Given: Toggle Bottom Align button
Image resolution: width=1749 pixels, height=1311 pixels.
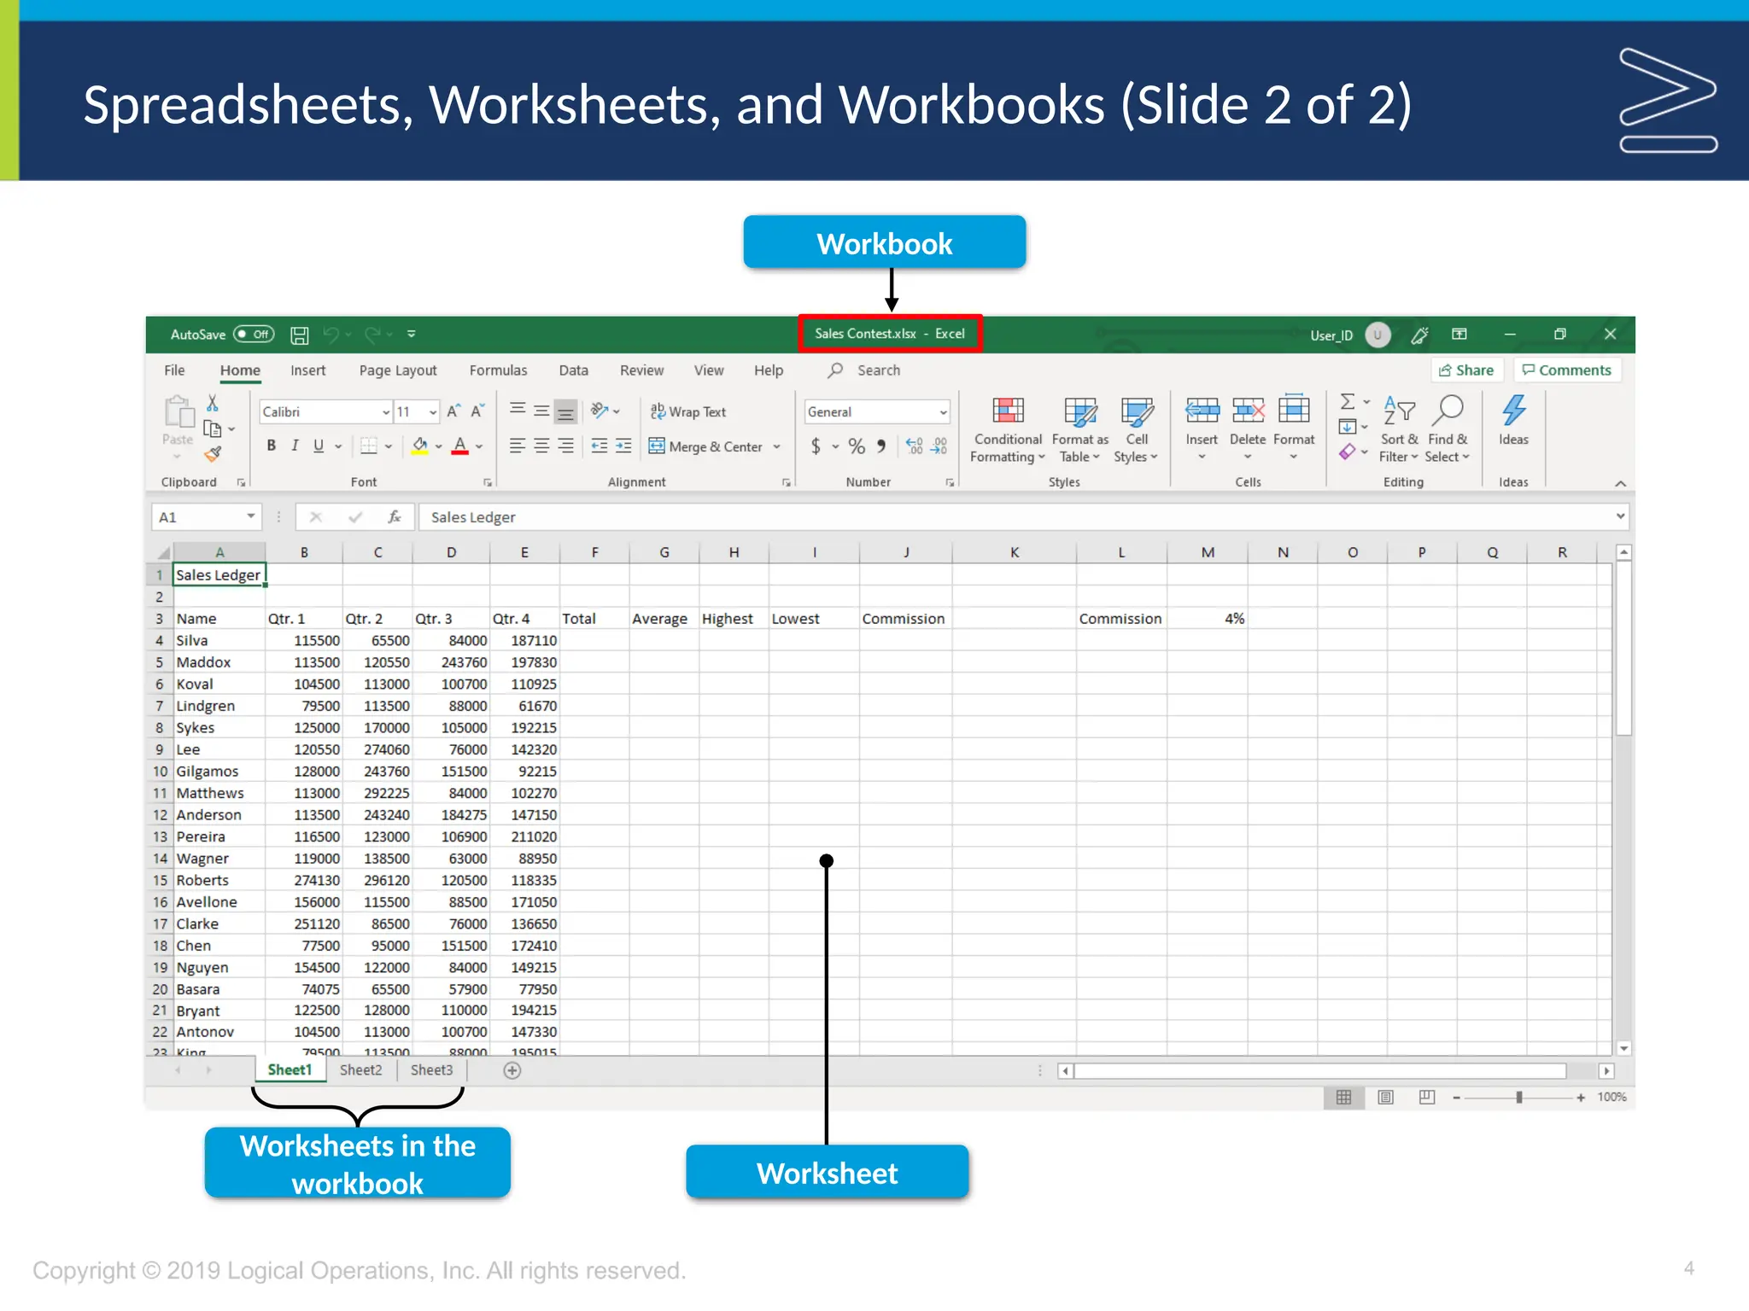Looking at the screenshot, I should tap(565, 412).
